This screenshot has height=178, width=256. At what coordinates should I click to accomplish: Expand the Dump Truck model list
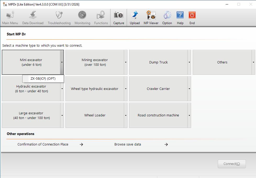pyautogui.click(x=189, y=62)
